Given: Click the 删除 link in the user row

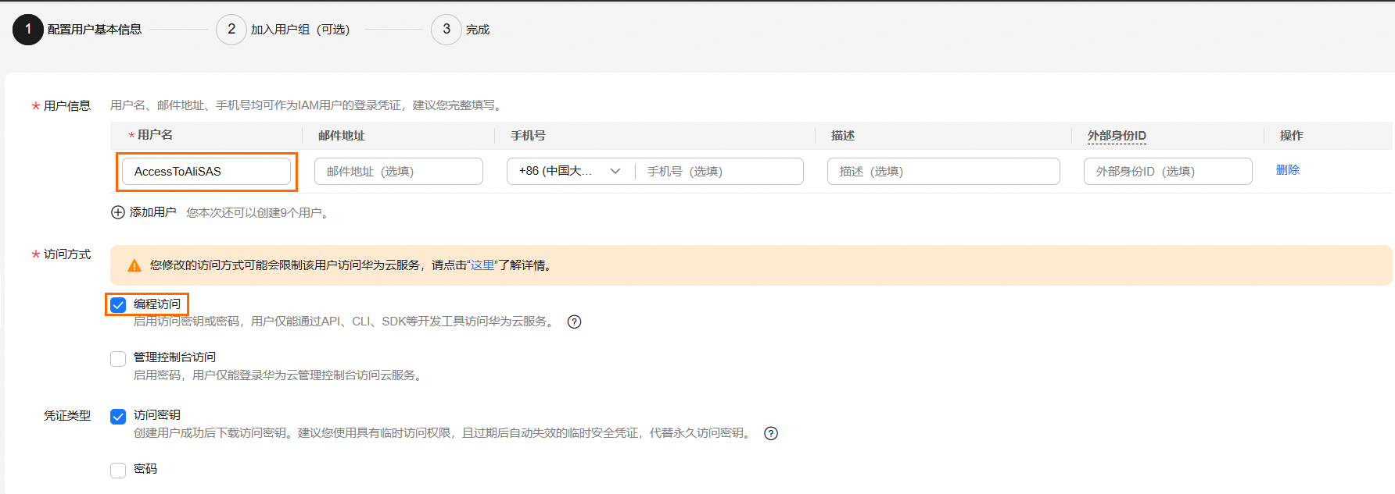Looking at the screenshot, I should [1288, 170].
